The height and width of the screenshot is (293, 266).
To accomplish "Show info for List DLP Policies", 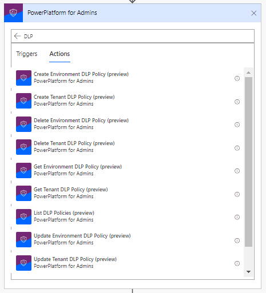I will (x=237, y=217).
